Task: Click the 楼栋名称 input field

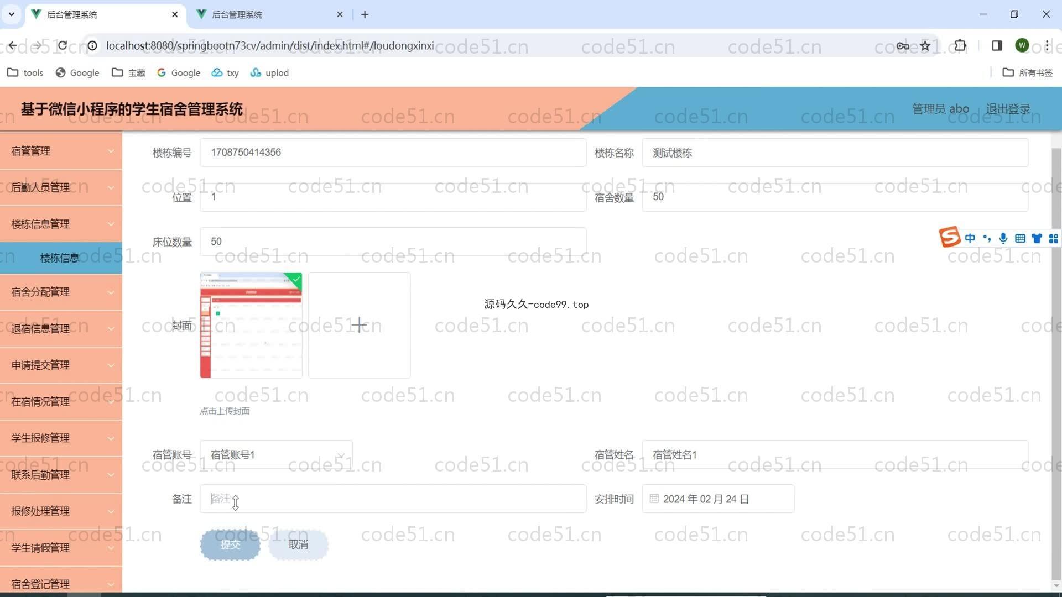Action: click(x=835, y=153)
